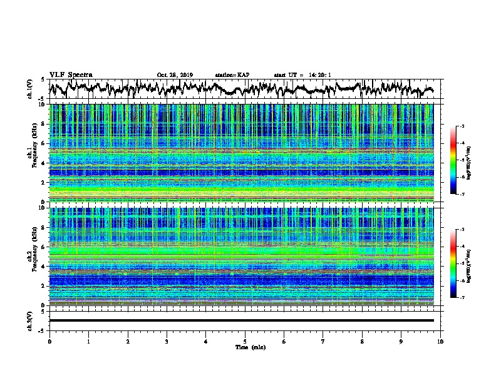The image size is (496, 383).
Task: Click time axis tick label "7"
Action: [x=323, y=342]
